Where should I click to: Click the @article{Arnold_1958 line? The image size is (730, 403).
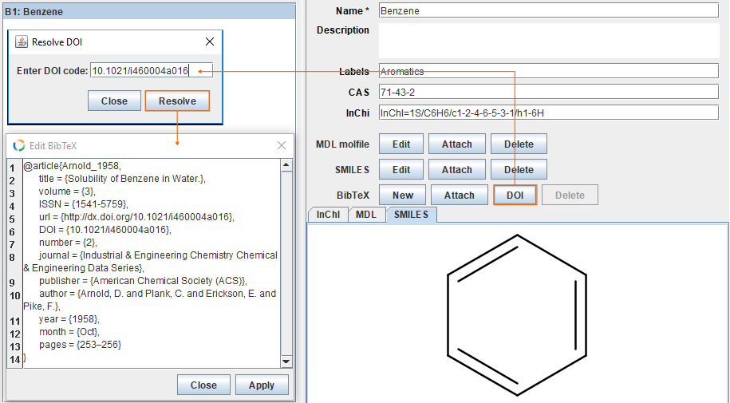pos(72,166)
